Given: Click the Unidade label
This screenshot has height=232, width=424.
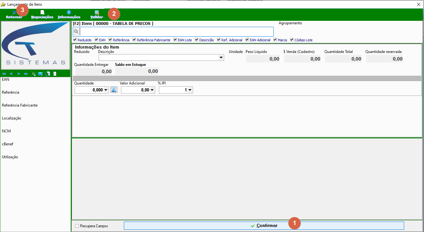Looking at the screenshot, I should 236,52.
